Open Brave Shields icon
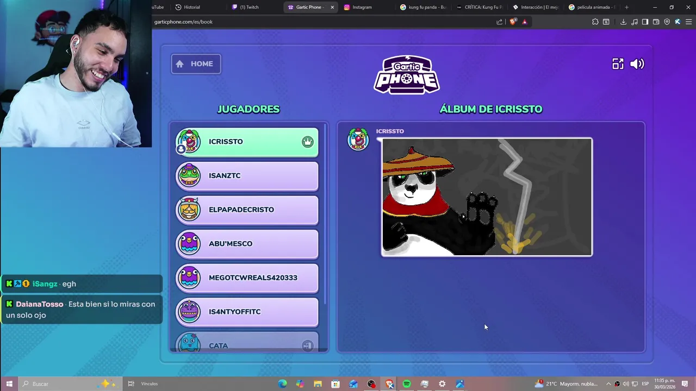 (512, 22)
